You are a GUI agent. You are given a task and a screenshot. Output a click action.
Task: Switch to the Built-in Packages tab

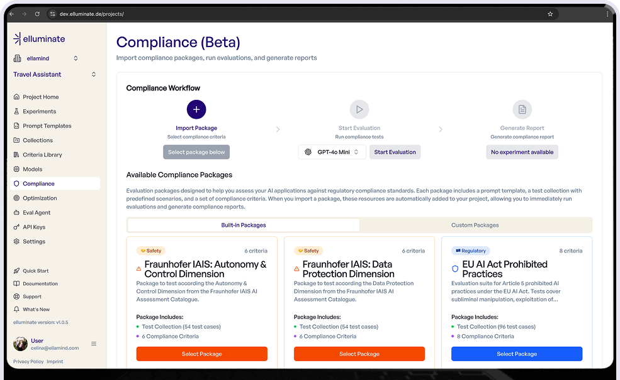coord(244,225)
